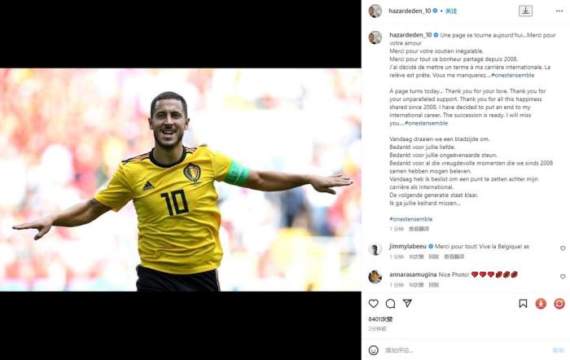Like annarasamugina's comment with small heart
The height and width of the screenshot is (360, 570).
coord(563,277)
